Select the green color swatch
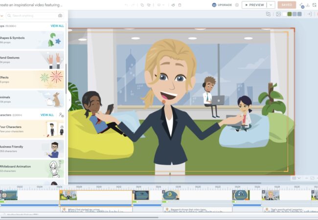Screen dimensions: 318x220 click(x=290, y=14)
